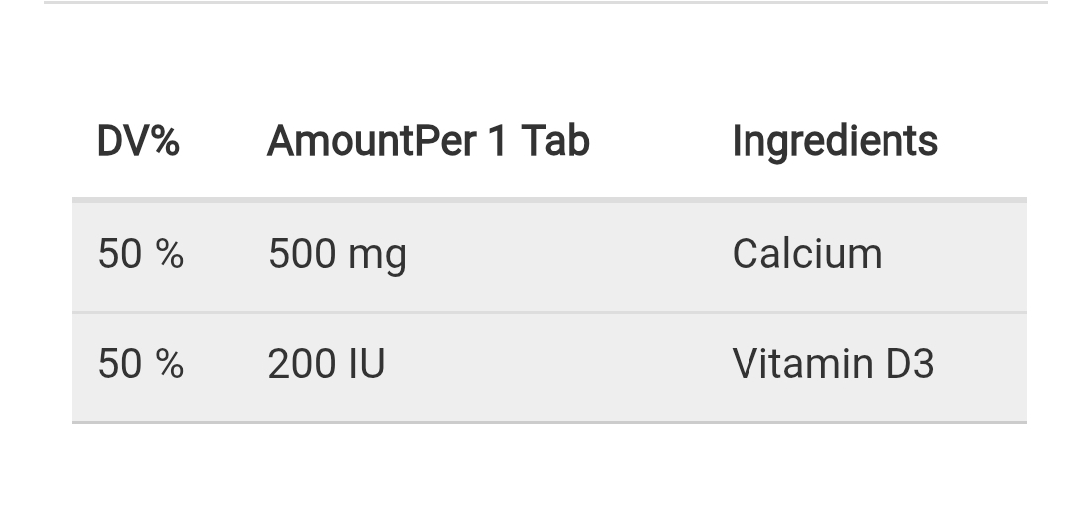The width and height of the screenshot is (1090, 509).
Task: Click the percent sign in Calcium row
Action: point(170,254)
